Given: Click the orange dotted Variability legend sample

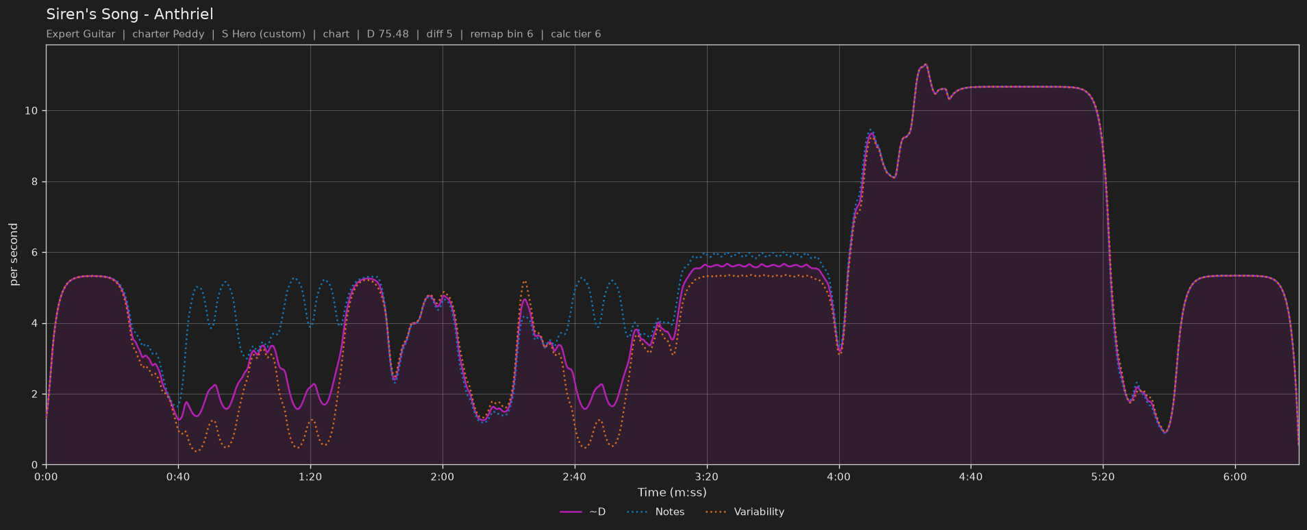Looking at the screenshot, I should click(716, 512).
